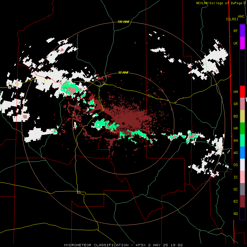Screen dimensions: 247x247
Task: Select the RA legend label
Action: click(235, 141)
